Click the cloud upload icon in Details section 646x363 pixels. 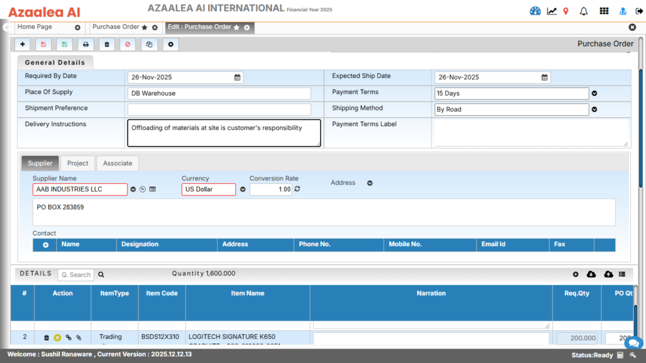coord(608,274)
